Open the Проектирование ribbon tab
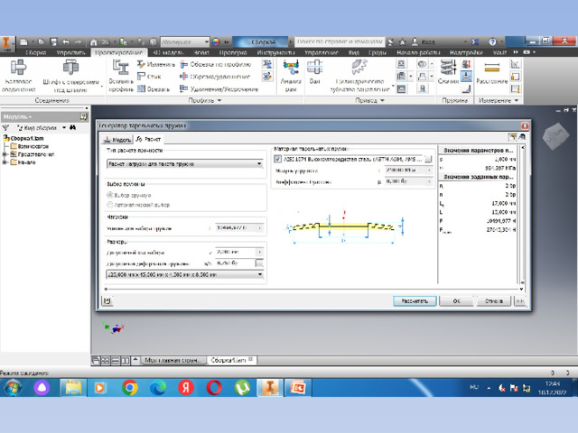The image size is (578, 433). point(119,53)
